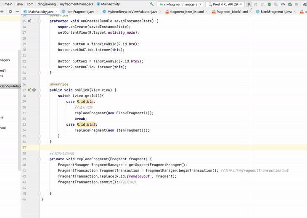
Task: Click the Stop button in toolbar
Action: [x=296, y=4]
